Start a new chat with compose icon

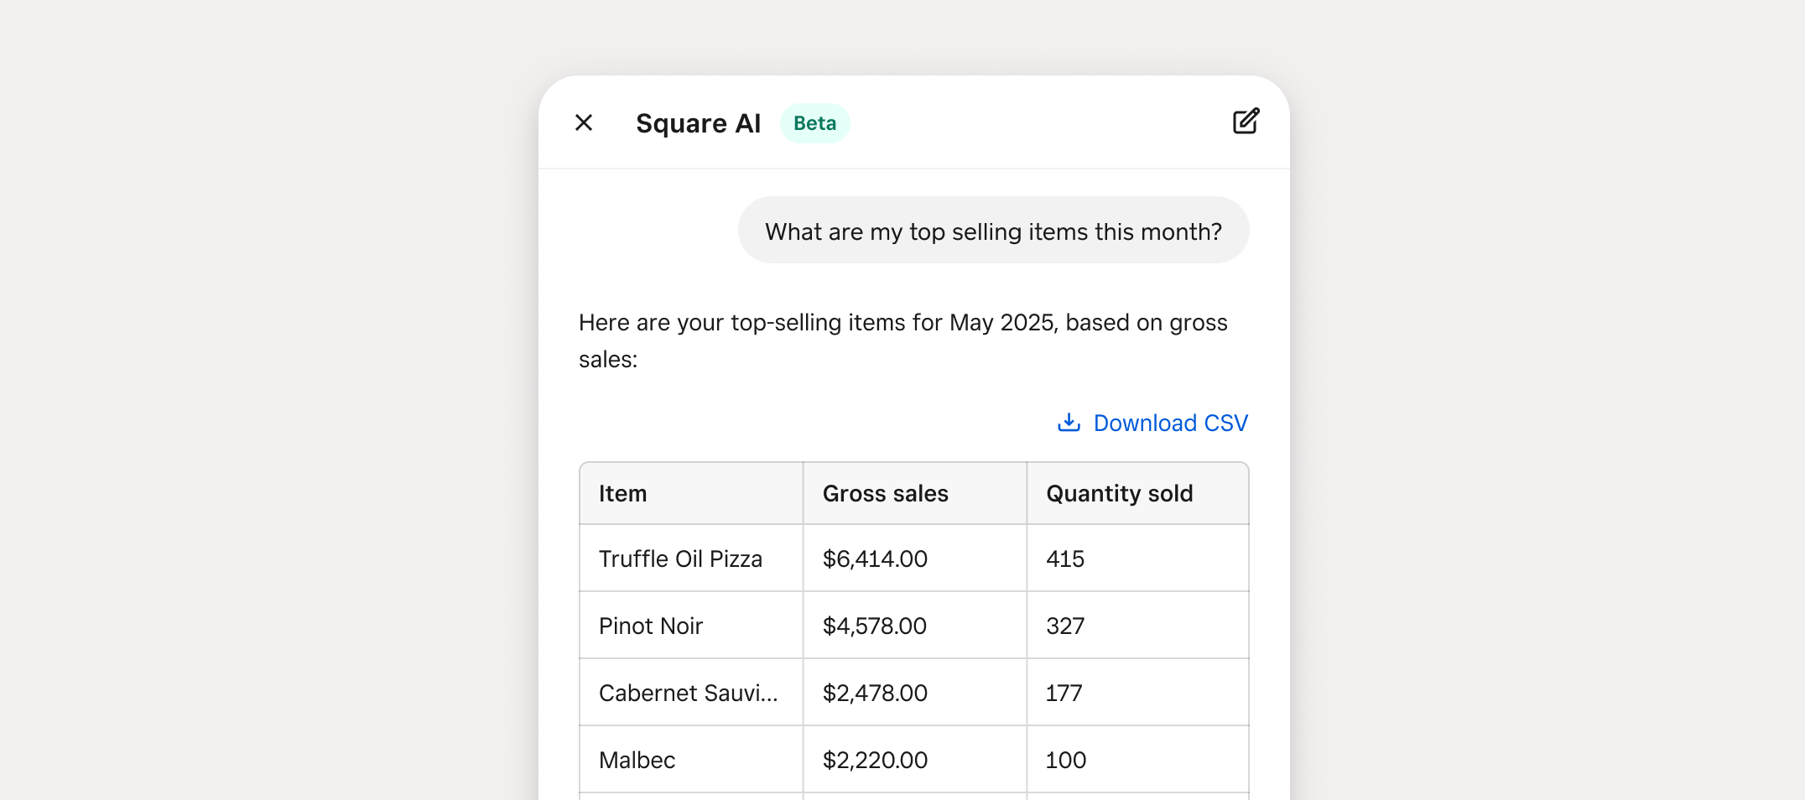click(1246, 122)
